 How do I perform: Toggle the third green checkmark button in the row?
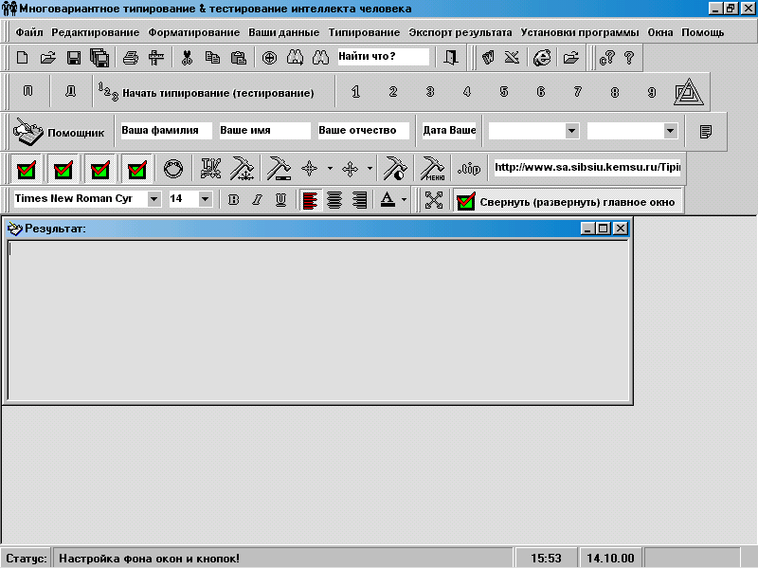pyautogui.click(x=100, y=170)
